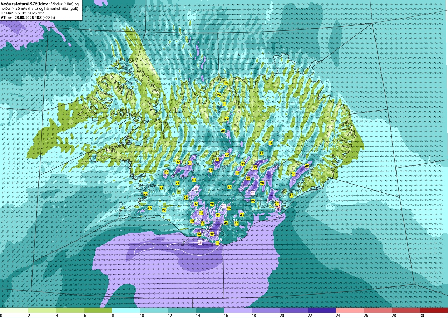448x318 pixels.
Task: Click the legend scale value 8
Action: [113, 316]
